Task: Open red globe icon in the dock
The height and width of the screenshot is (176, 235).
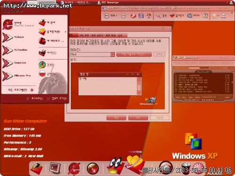Action: tap(93, 168)
